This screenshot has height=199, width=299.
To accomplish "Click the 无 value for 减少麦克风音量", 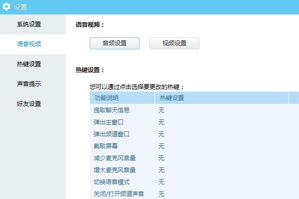I will point(161,158).
